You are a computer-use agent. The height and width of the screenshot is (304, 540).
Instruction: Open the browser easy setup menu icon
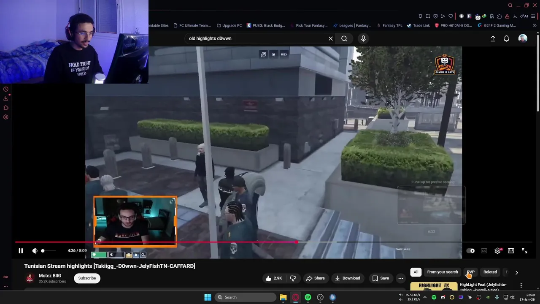(x=533, y=16)
